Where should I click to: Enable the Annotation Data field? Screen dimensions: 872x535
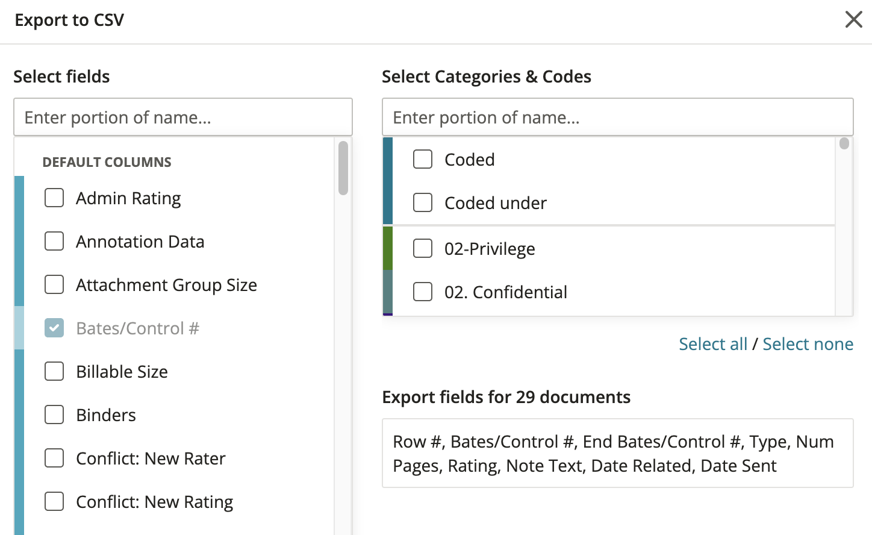pos(54,241)
